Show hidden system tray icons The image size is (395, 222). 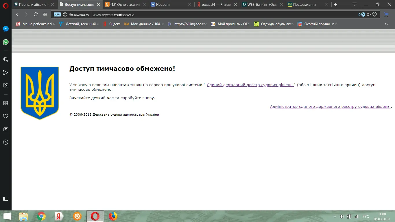(x=335, y=216)
